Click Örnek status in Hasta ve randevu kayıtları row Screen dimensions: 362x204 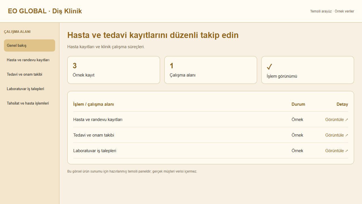click(x=297, y=120)
